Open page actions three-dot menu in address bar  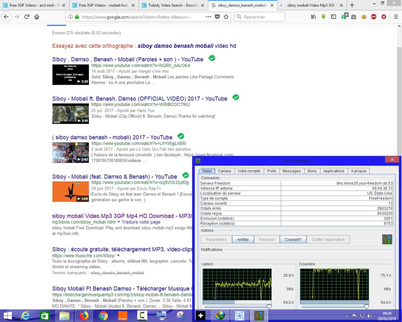click(x=208, y=17)
